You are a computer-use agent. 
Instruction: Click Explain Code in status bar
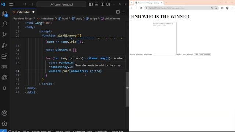click(x=62, y=131)
